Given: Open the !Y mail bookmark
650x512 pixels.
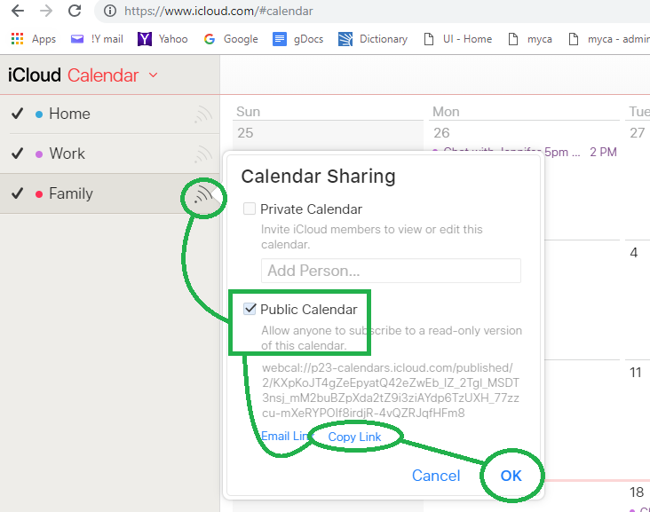Looking at the screenshot, I should tap(97, 39).
